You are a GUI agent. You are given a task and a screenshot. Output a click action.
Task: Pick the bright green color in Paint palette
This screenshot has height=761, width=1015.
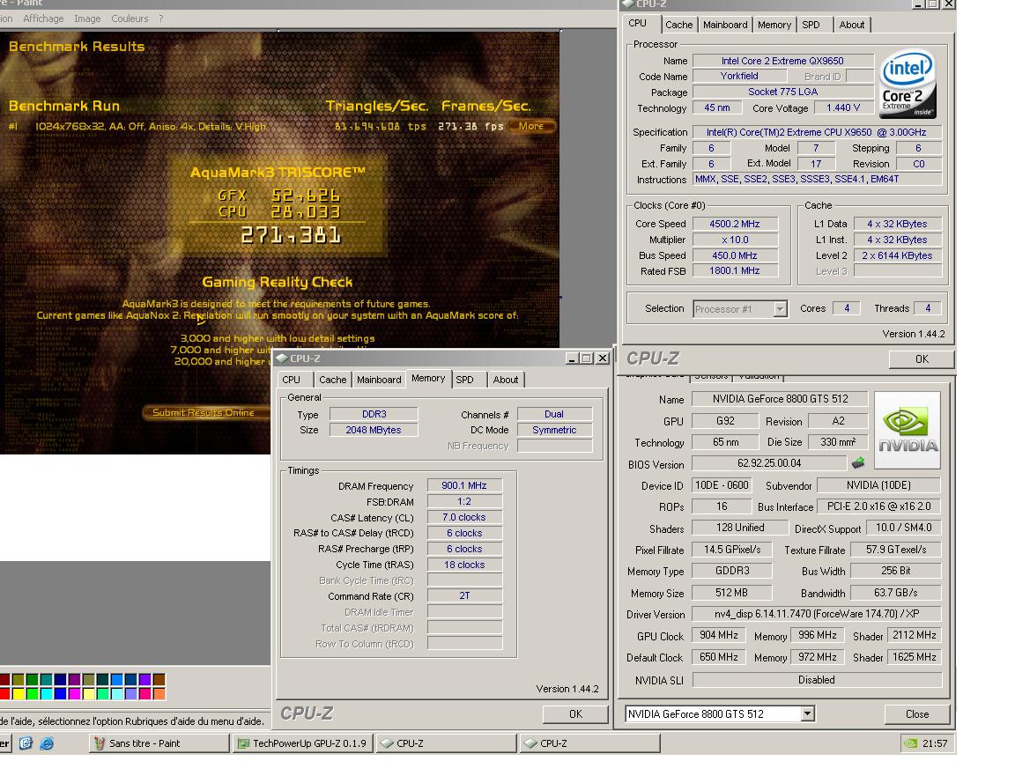(x=33, y=694)
